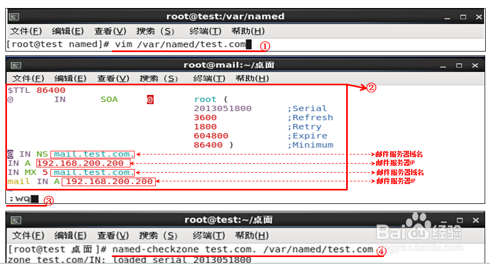This screenshot has width=490, height=264.
Task: Click the root@test:/var/named title bar text
Action: [x=225, y=16]
